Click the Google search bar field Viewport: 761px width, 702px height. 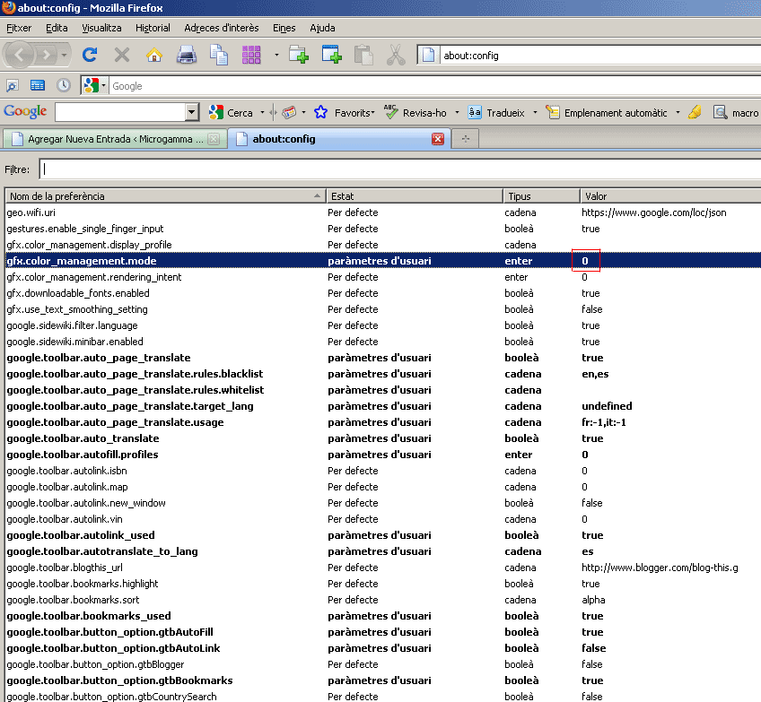(x=435, y=86)
